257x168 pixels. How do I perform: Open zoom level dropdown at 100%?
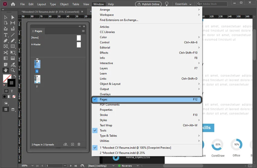(32, 166)
